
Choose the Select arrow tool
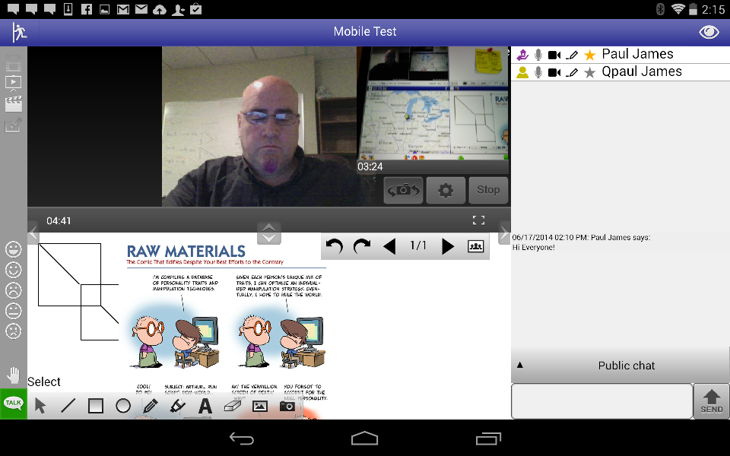40,406
